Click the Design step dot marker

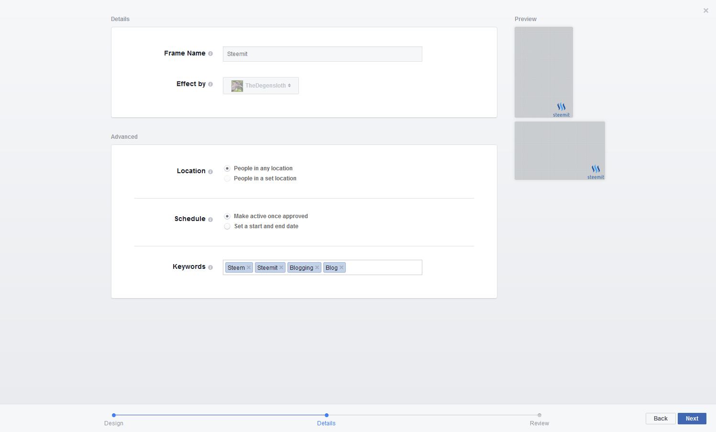pyautogui.click(x=114, y=415)
